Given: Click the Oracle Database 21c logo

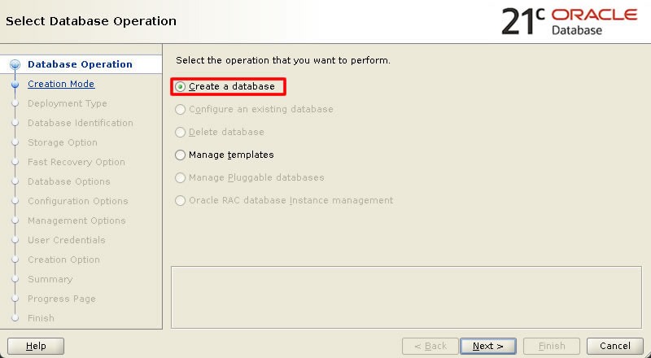Looking at the screenshot, I should [x=569, y=21].
